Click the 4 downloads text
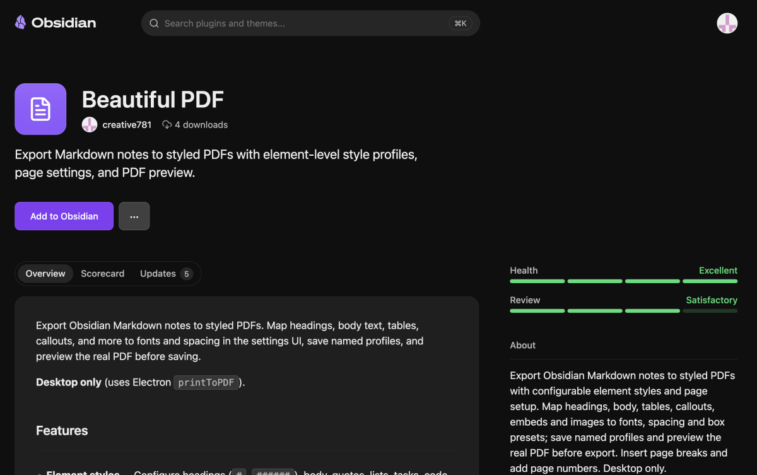The image size is (757, 475). pyautogui.click(x=201, y=125)
